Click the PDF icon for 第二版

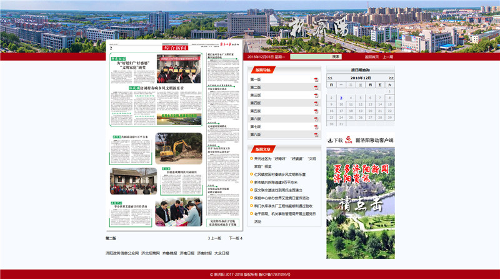(316, 88)
